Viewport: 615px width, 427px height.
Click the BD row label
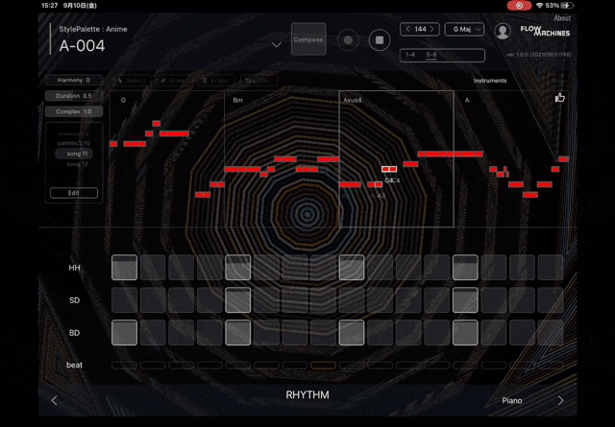coord(74,333)
